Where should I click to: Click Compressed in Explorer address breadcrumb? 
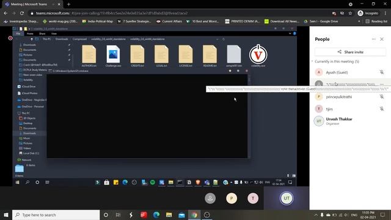[79, 39]
